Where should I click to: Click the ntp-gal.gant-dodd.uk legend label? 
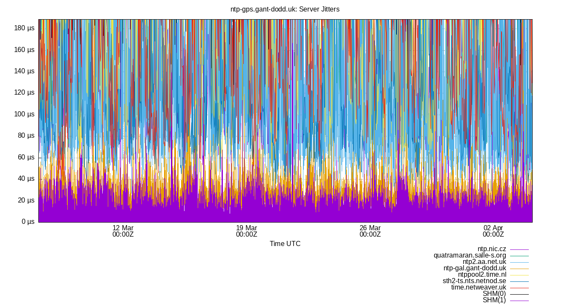click(474, 268)
